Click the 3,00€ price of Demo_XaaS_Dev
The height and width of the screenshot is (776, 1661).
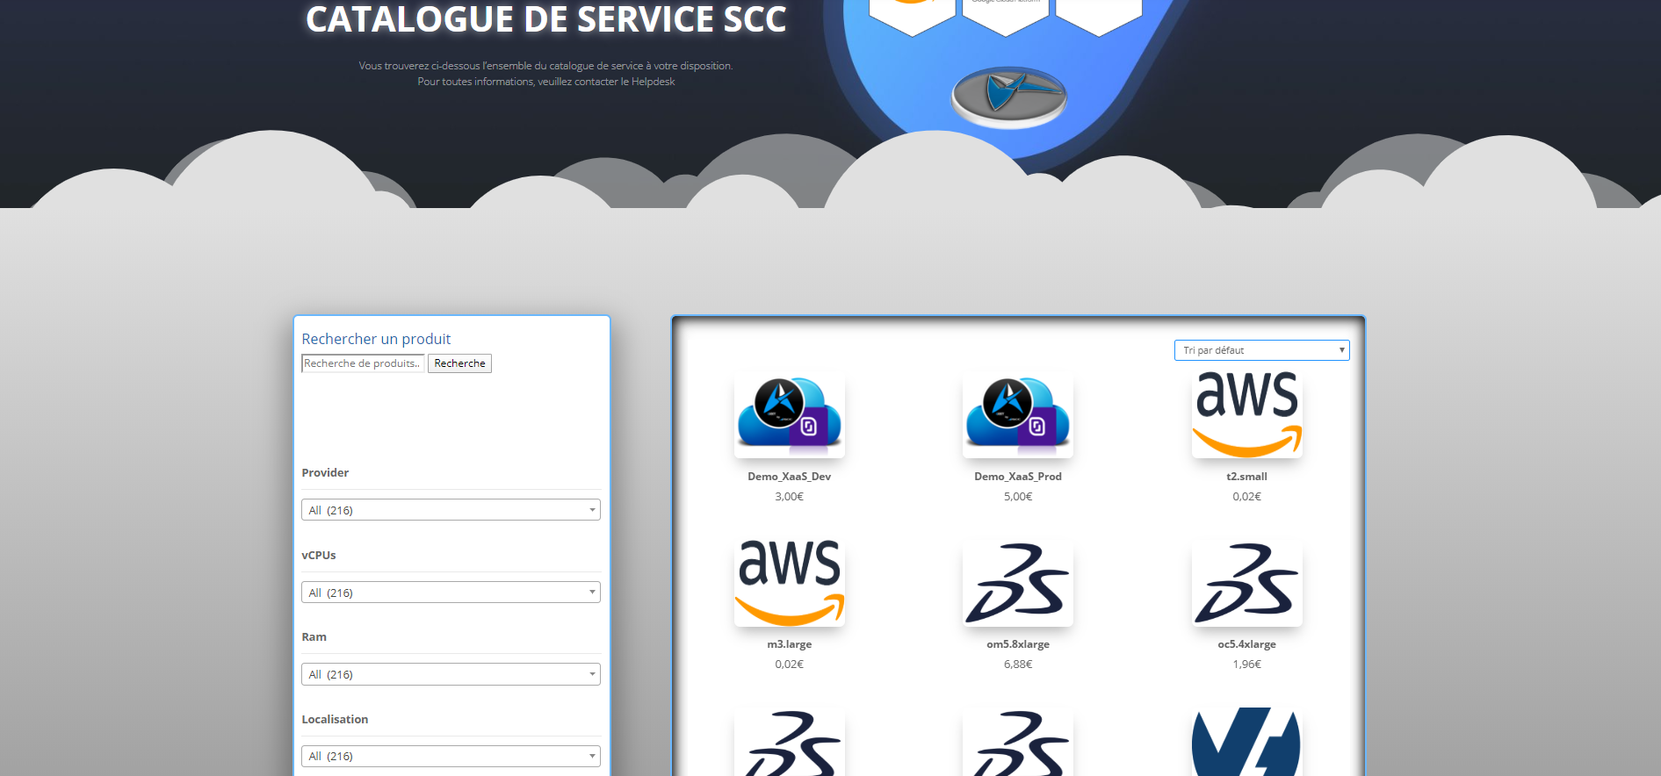click(x=789, y=497)
